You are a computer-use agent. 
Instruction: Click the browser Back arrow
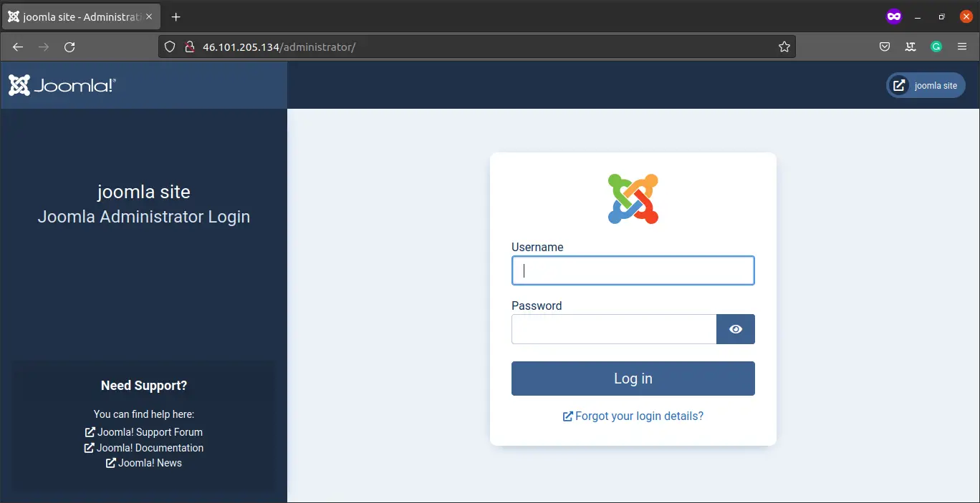(x=18, y=47)
